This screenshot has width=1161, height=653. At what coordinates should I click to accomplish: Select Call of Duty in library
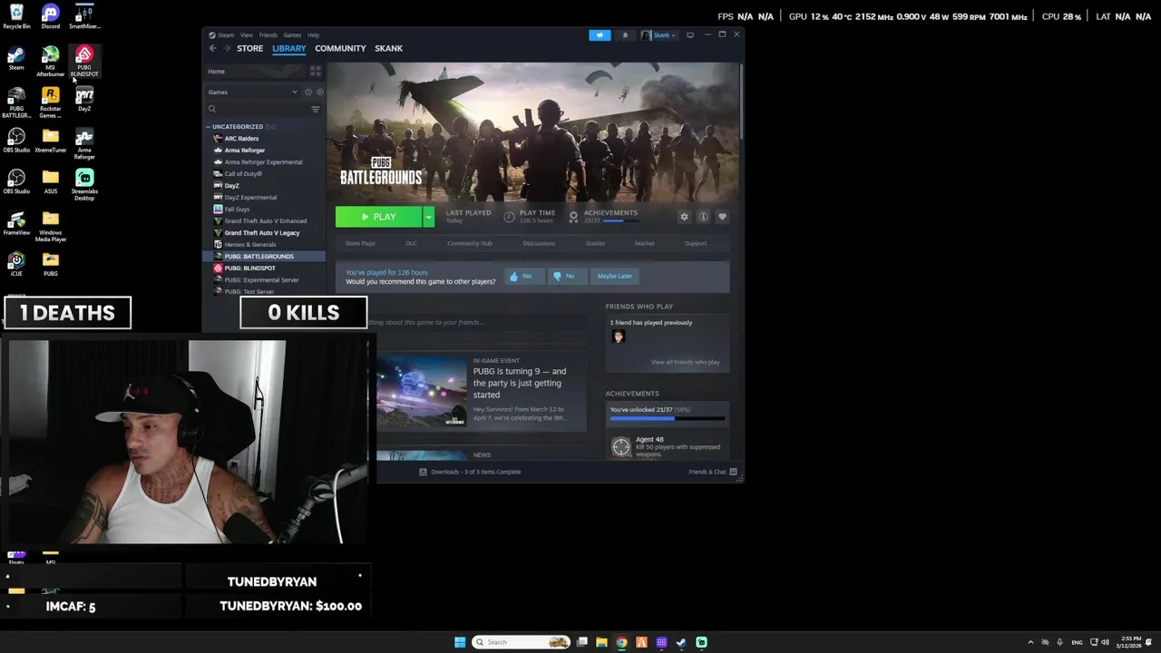(x=243, y=174)
